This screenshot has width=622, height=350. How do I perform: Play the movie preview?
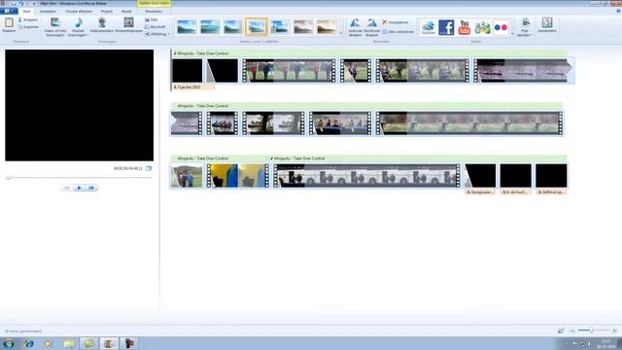coord(79,188)
